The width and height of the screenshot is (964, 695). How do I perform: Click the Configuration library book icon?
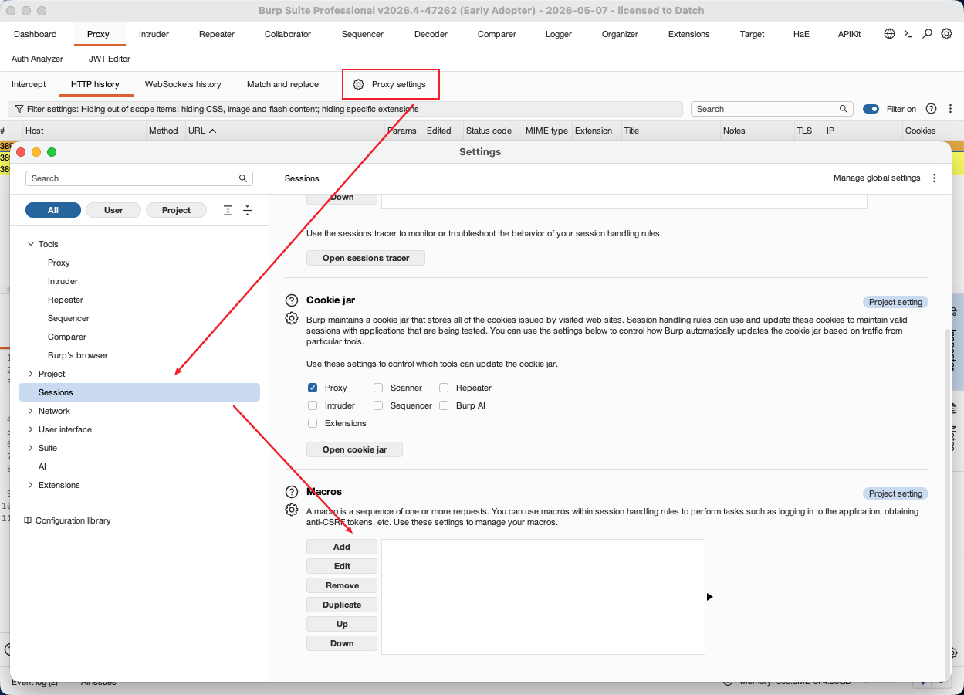(x=28, y=520)
